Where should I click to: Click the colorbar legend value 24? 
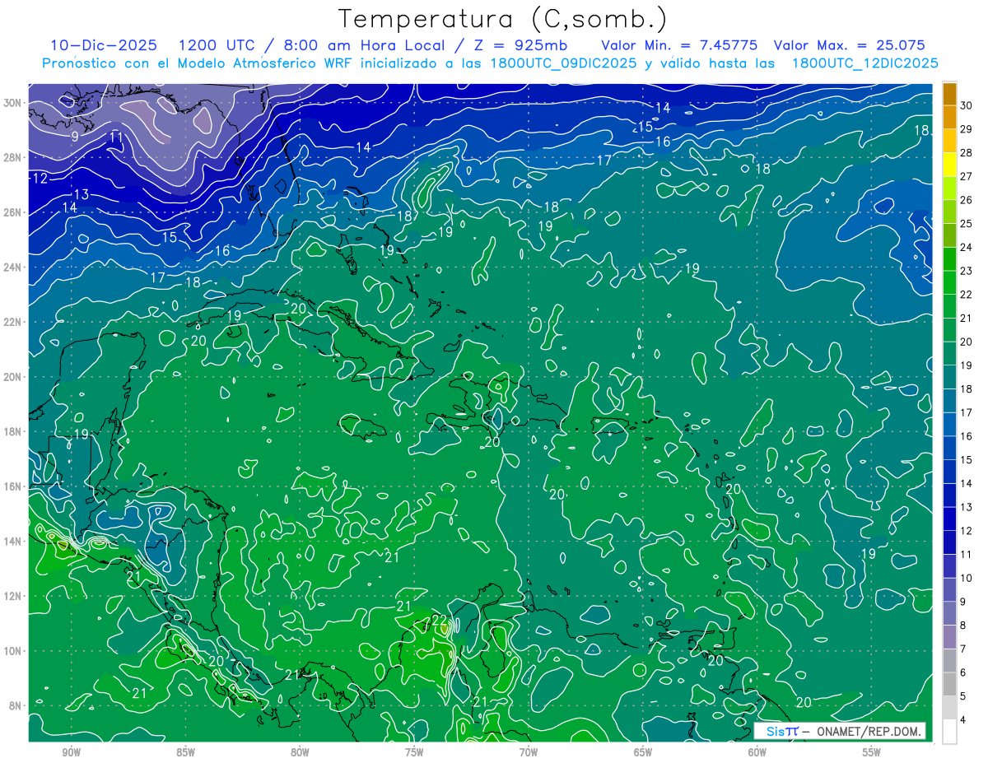point(966,248)
